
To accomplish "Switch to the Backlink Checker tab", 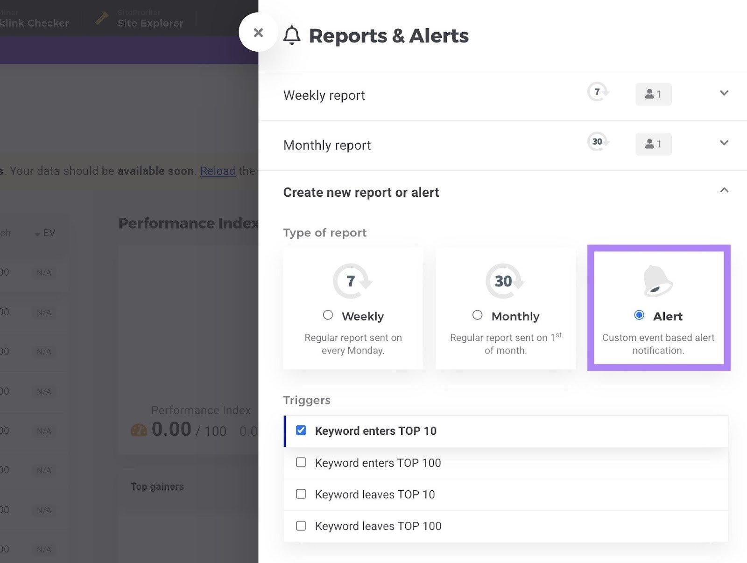I will pos(35,22).
